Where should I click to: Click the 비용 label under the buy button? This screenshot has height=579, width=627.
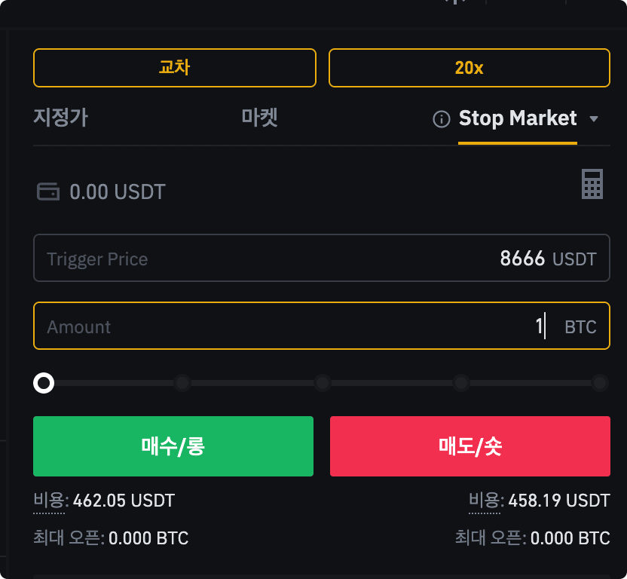point(49,501)
